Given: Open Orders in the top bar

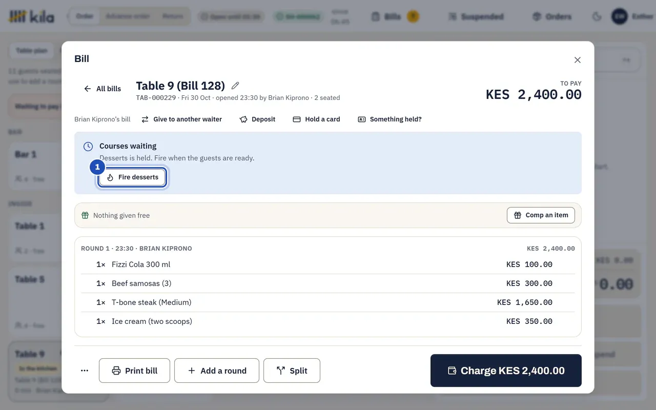Looking at the screenshot, I should pyautogui.click(x=552, y=16).
